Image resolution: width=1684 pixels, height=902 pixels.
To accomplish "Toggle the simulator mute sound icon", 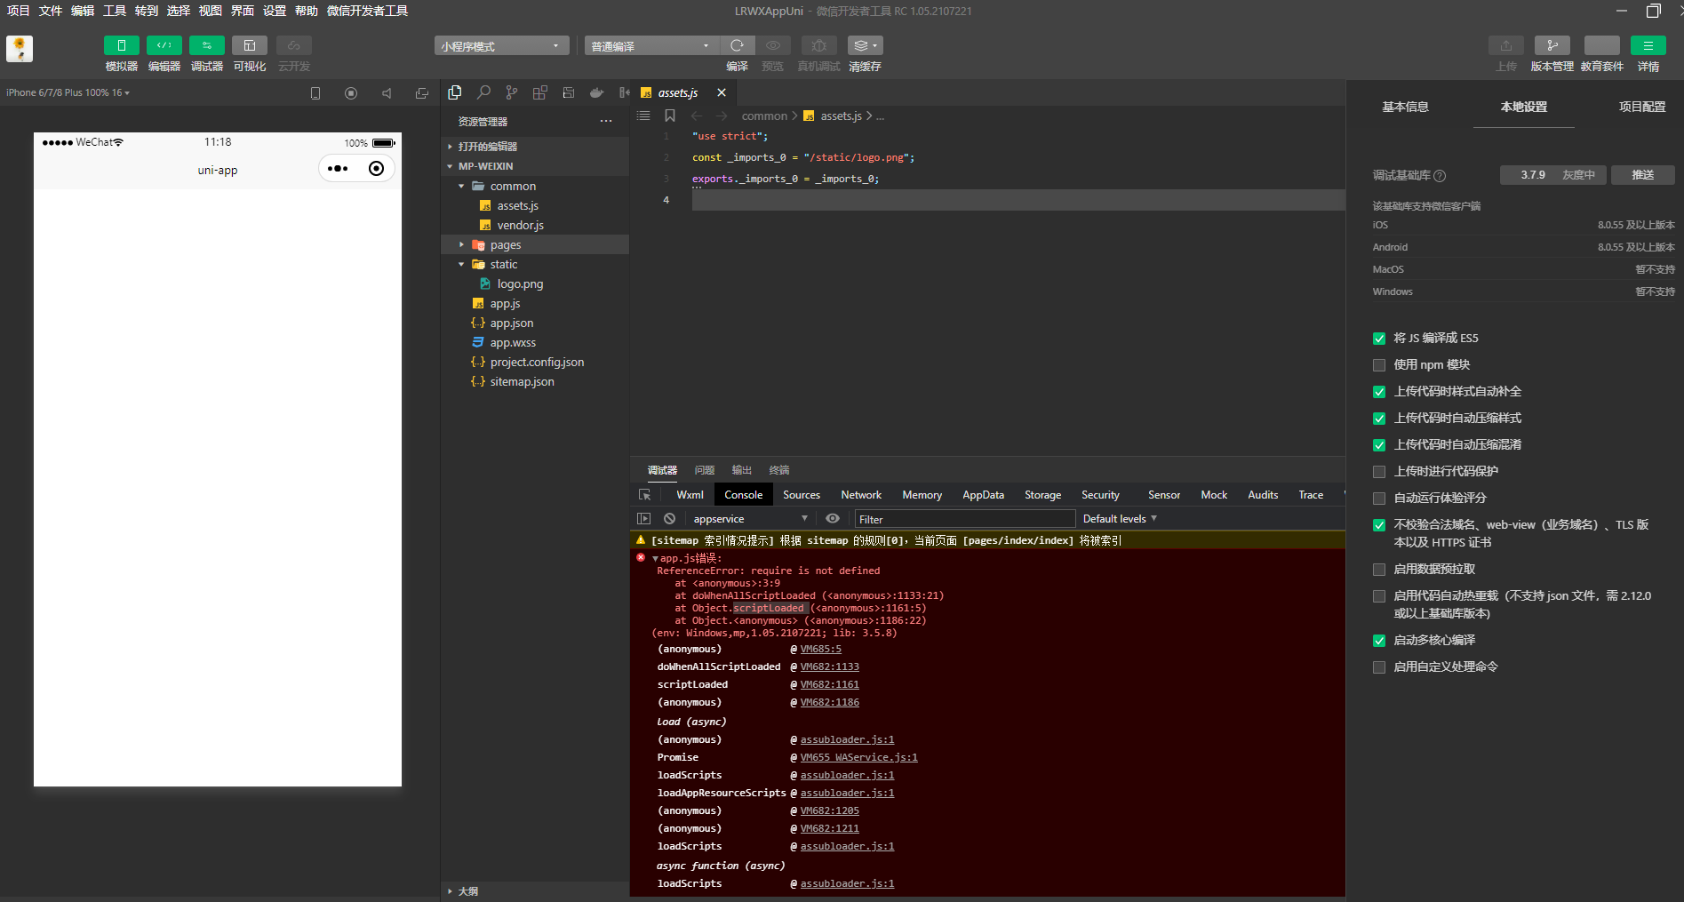I will pyautogui.click(x=387, y=93).
